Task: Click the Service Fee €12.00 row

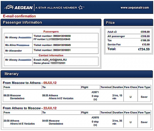Action: 128,44
